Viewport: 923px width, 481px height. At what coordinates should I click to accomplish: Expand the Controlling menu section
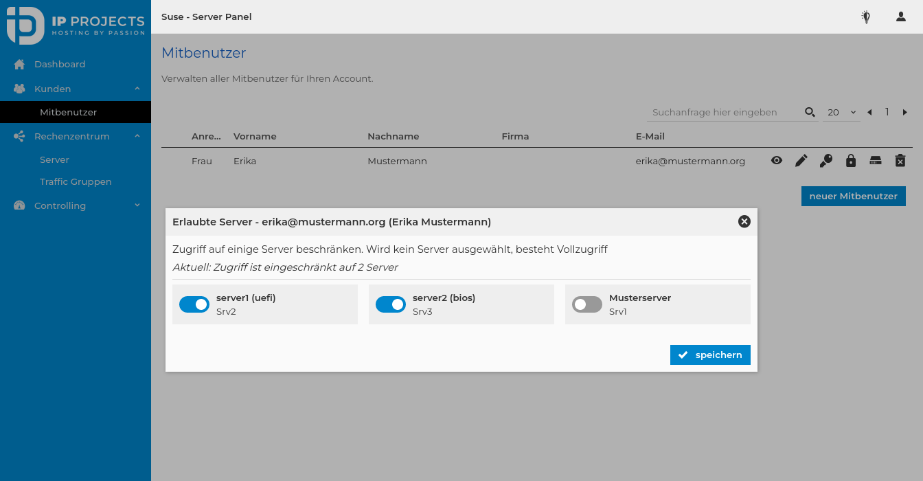point(76,205)
